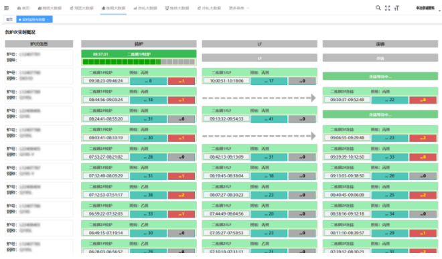Open the search magnifier icon

[378, 8]
